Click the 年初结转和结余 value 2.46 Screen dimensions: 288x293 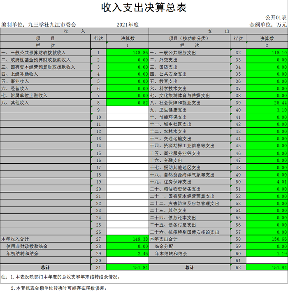[128, 253]
